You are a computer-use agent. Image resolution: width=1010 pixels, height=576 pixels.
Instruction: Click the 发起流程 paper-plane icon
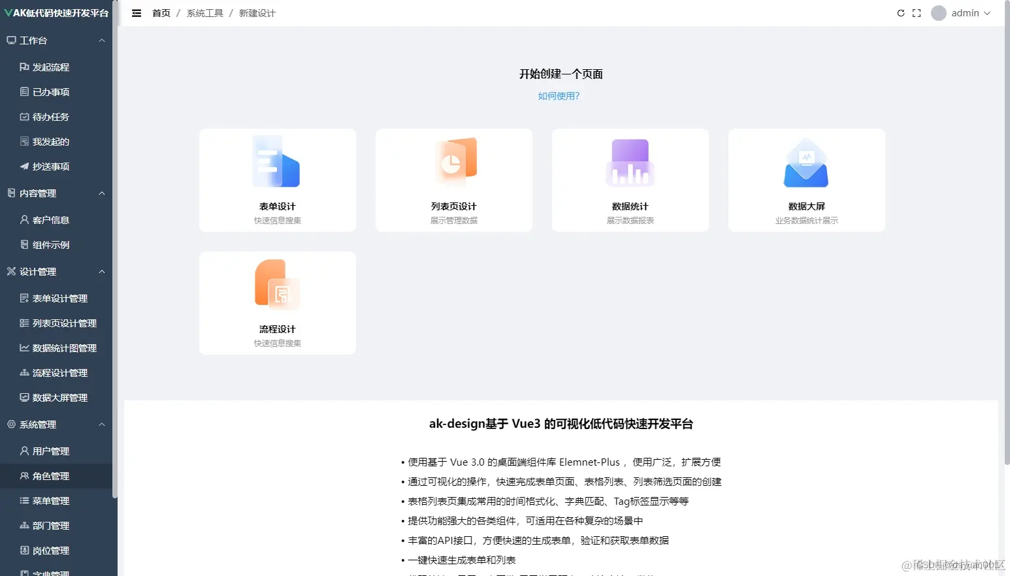click(x=25, y=67)
